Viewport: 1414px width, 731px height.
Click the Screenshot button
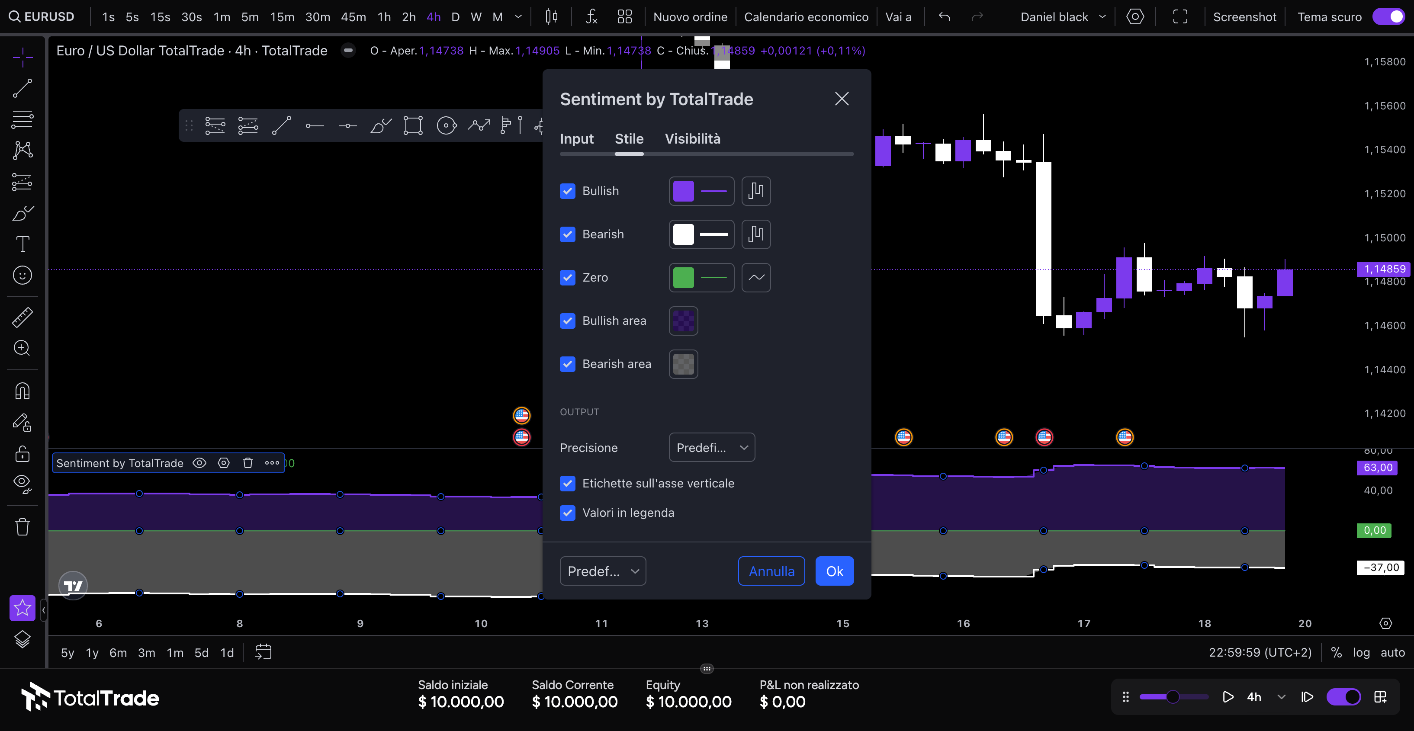click(1244, 16)
